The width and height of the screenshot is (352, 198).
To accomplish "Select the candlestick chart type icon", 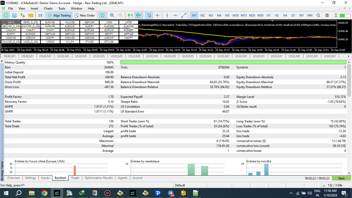I will (x=103, y=15).
